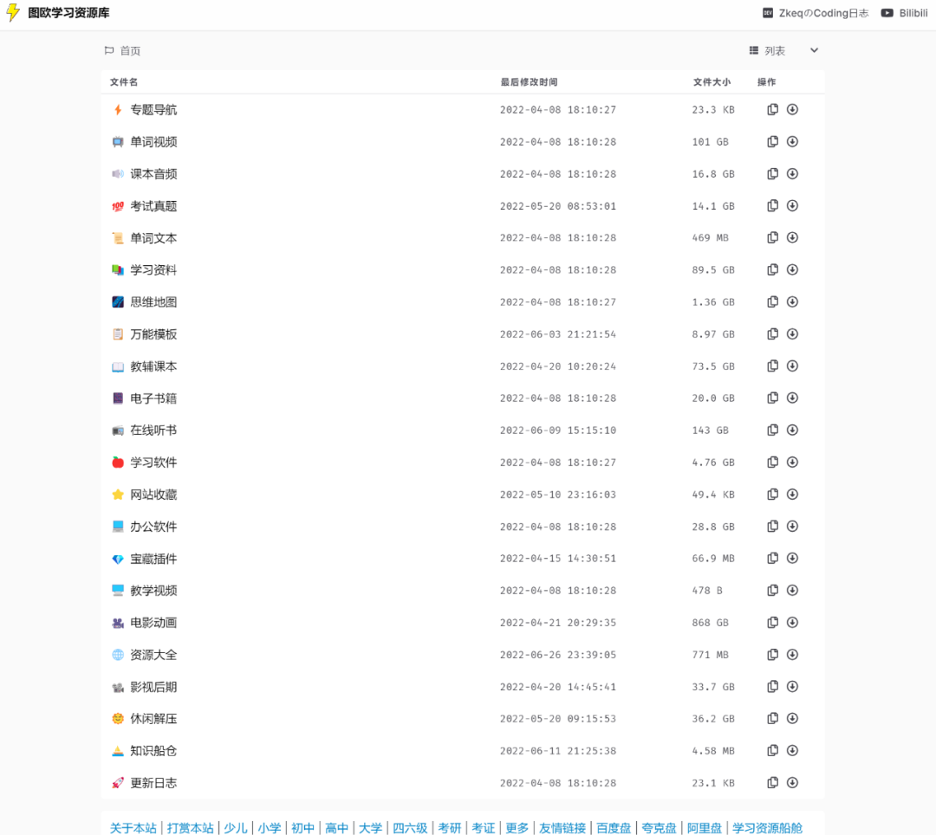
Task: Open 打赏本站 footer link
Action: pyautogui.click(x=190, y=828)
